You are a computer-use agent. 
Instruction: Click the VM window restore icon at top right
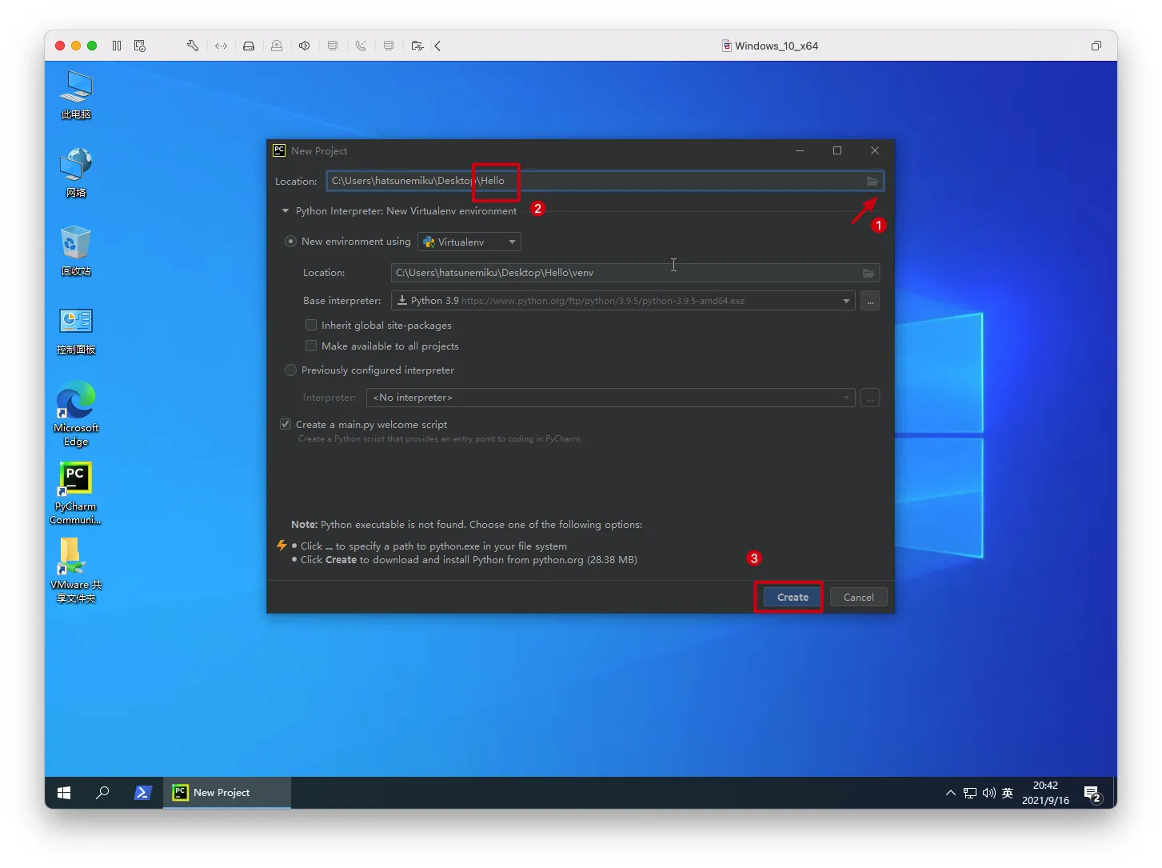pos(1096,46)
